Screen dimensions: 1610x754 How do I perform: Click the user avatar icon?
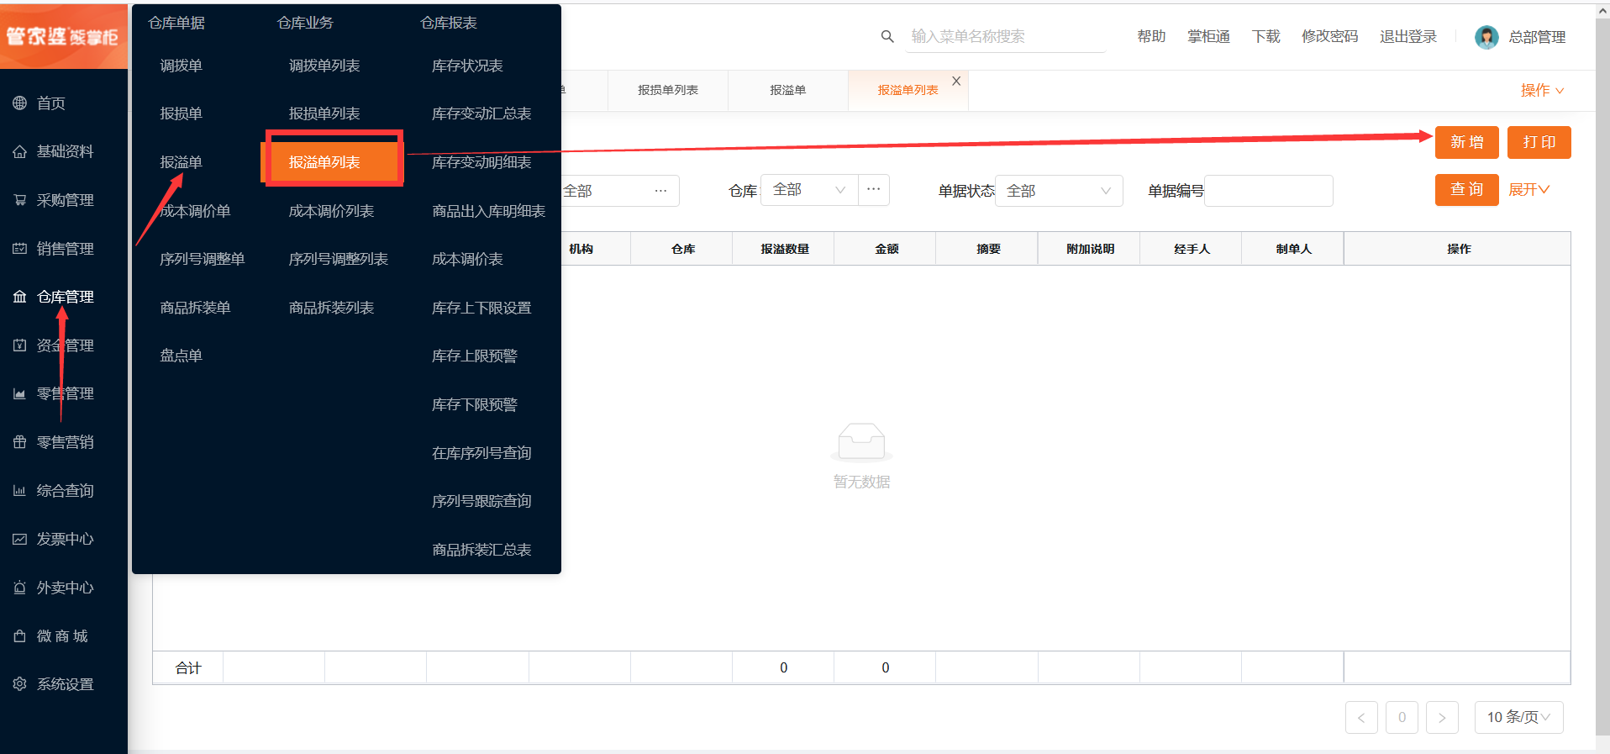click(x=1486, y=37)
